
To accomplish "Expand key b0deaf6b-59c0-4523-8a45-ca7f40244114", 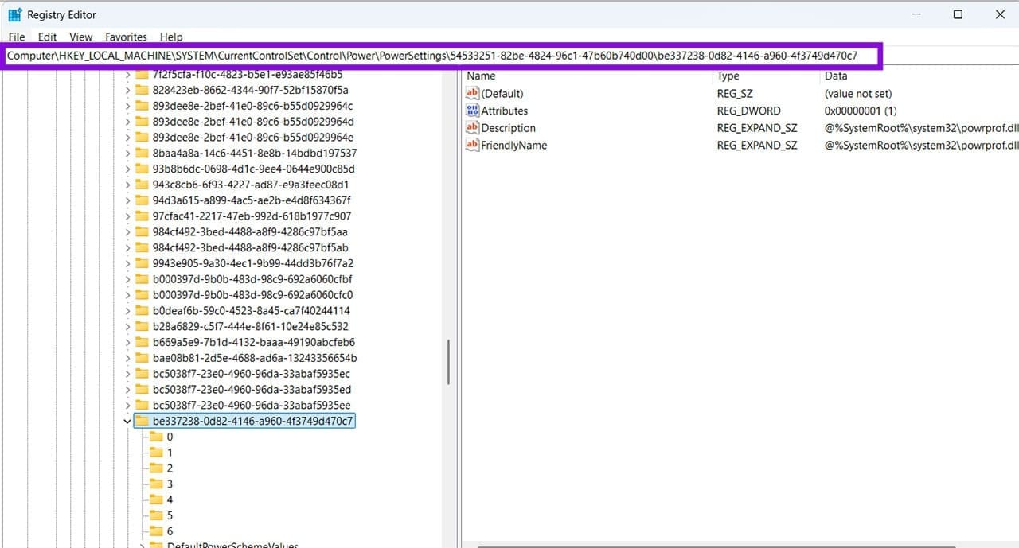I will [x=127, y=310].
